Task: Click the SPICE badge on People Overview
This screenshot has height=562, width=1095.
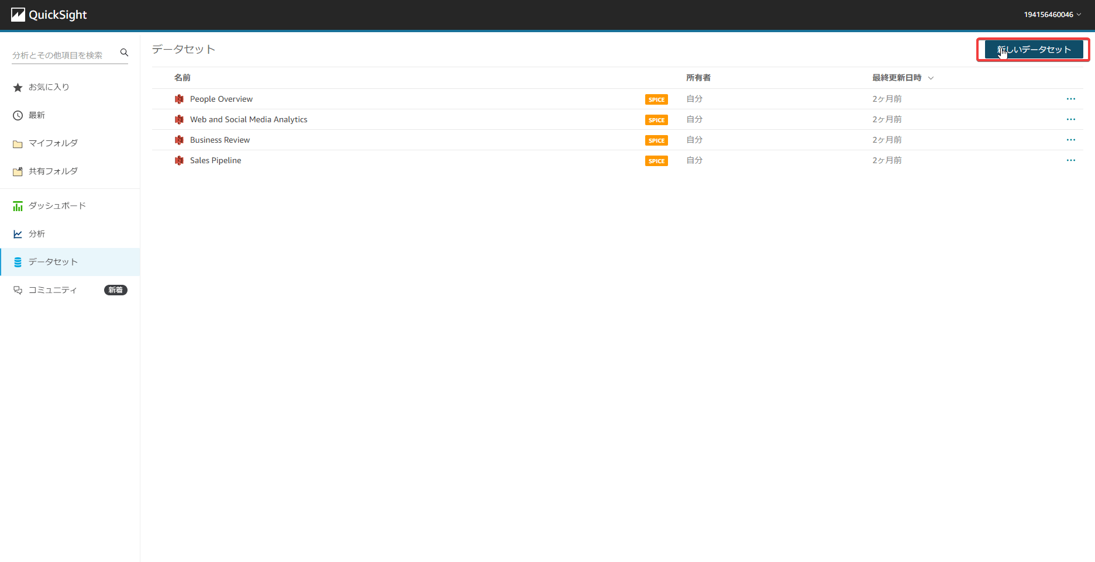Action: point(656,99)
